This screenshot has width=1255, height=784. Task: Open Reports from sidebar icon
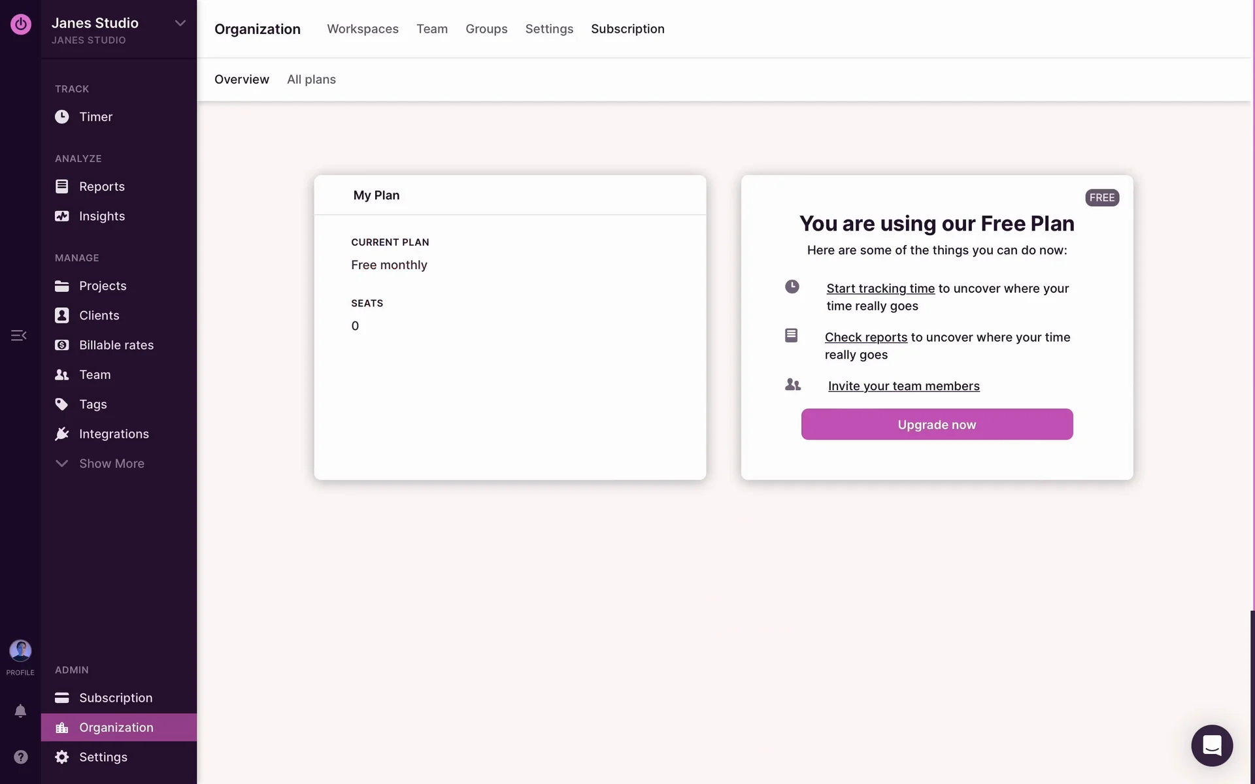[x=61, y=186]
